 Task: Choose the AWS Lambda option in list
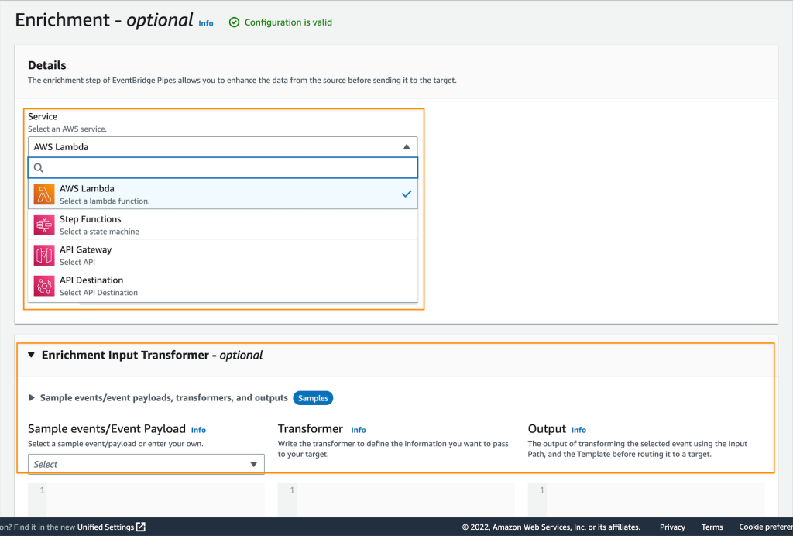coord(222,194)
